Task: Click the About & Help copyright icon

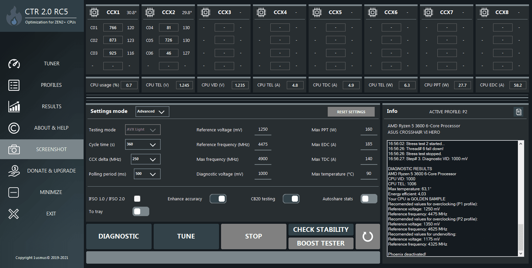Action: (x=14, y=128)
